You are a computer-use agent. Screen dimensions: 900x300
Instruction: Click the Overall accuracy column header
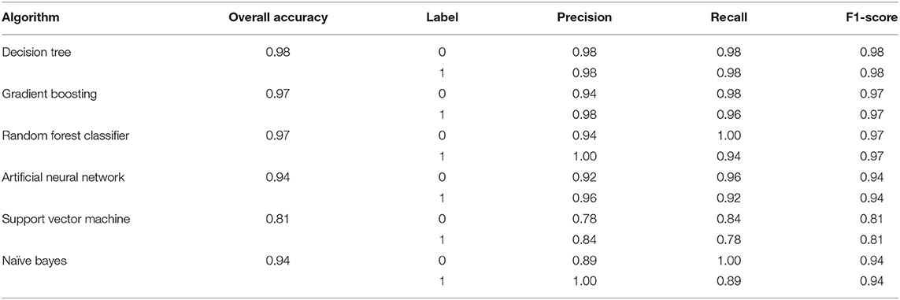[278, 17]
